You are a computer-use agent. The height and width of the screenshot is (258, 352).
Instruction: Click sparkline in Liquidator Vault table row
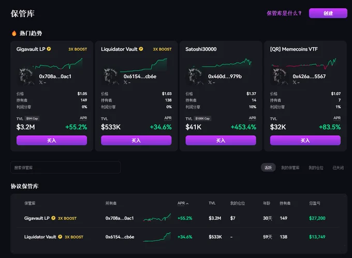pyautogui.click(x=157, y=237)
